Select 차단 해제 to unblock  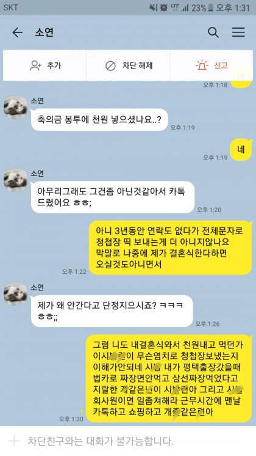click(x=137, y=65)
